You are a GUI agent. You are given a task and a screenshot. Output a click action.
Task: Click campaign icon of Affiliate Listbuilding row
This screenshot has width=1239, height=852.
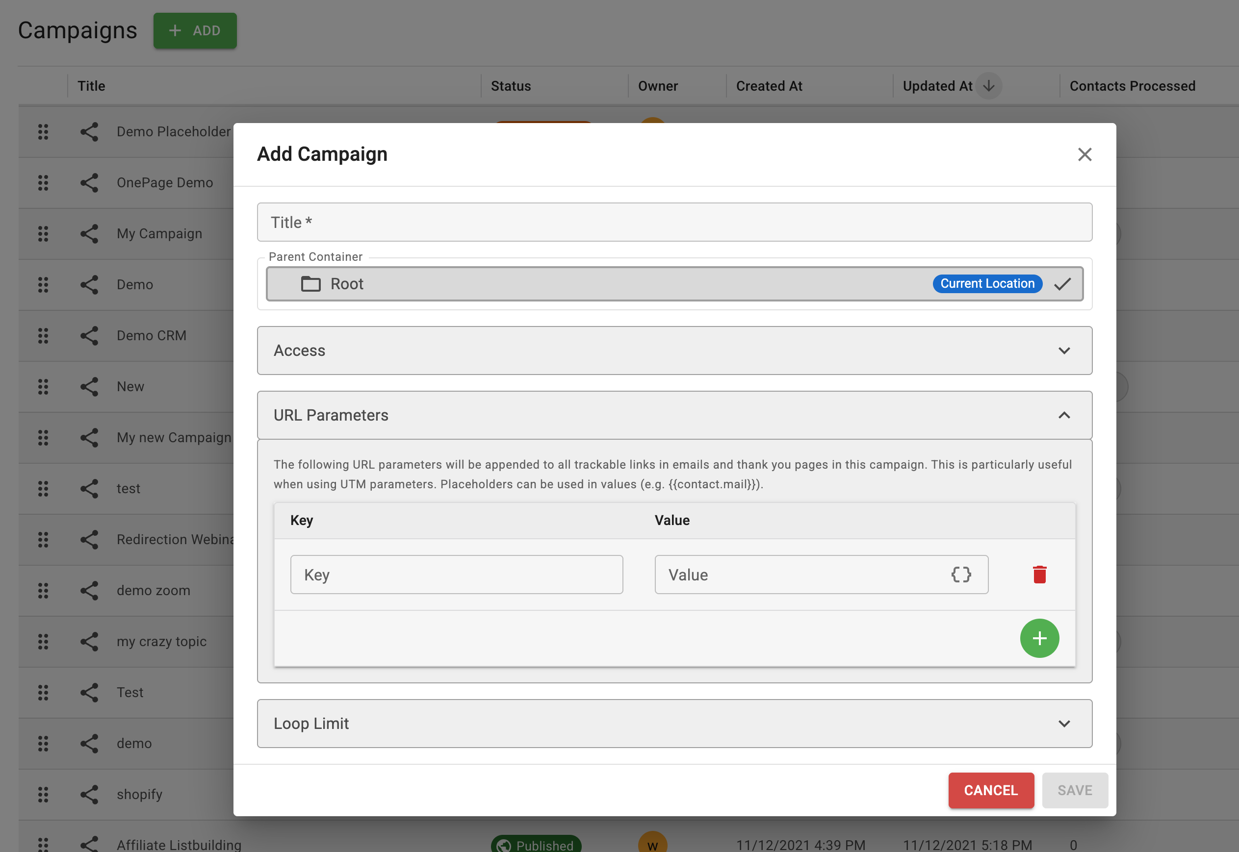(89, 844)
